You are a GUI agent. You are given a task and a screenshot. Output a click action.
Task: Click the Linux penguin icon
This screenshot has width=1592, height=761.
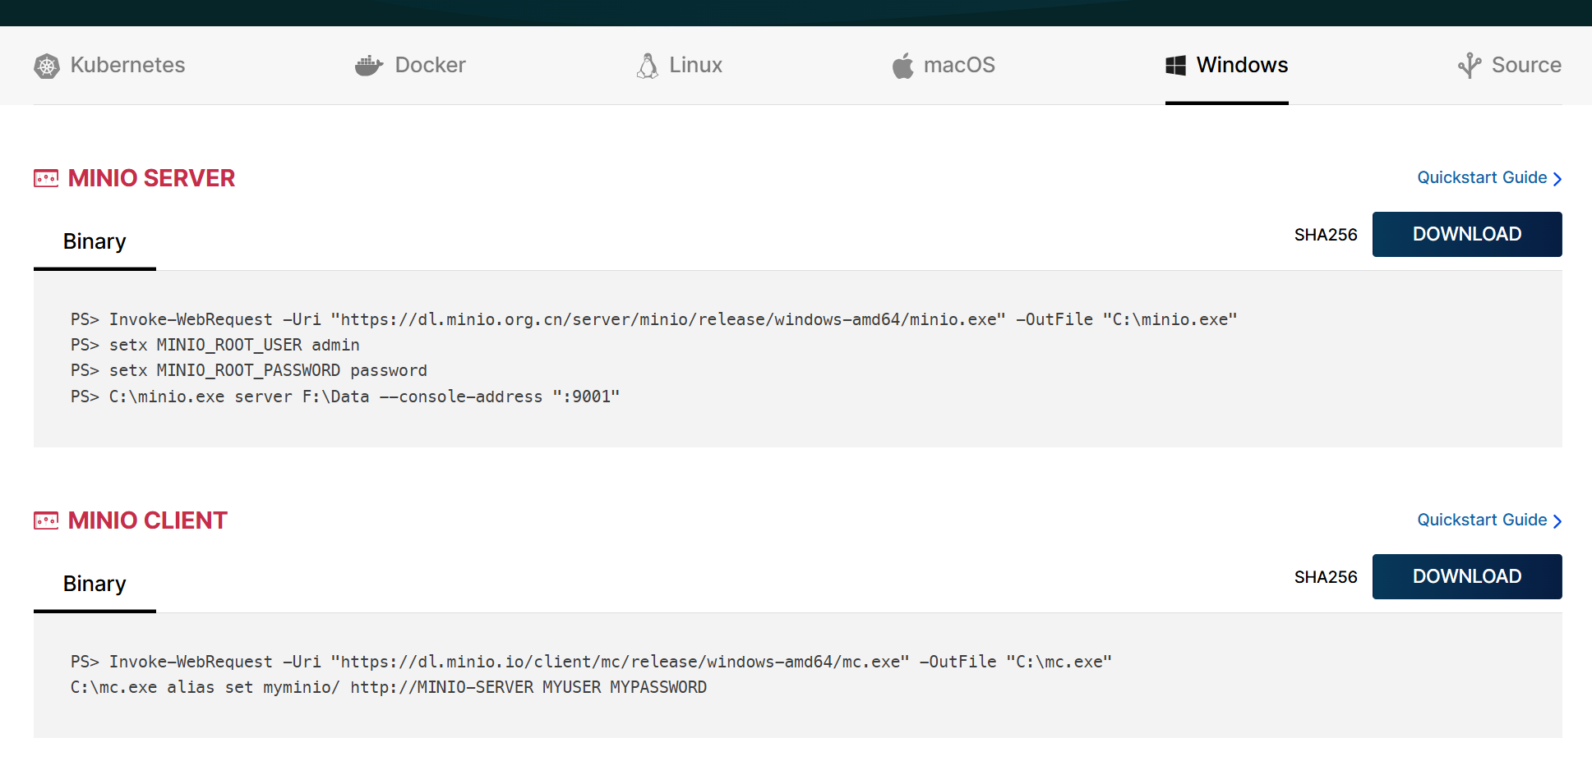tap(648, 66)
